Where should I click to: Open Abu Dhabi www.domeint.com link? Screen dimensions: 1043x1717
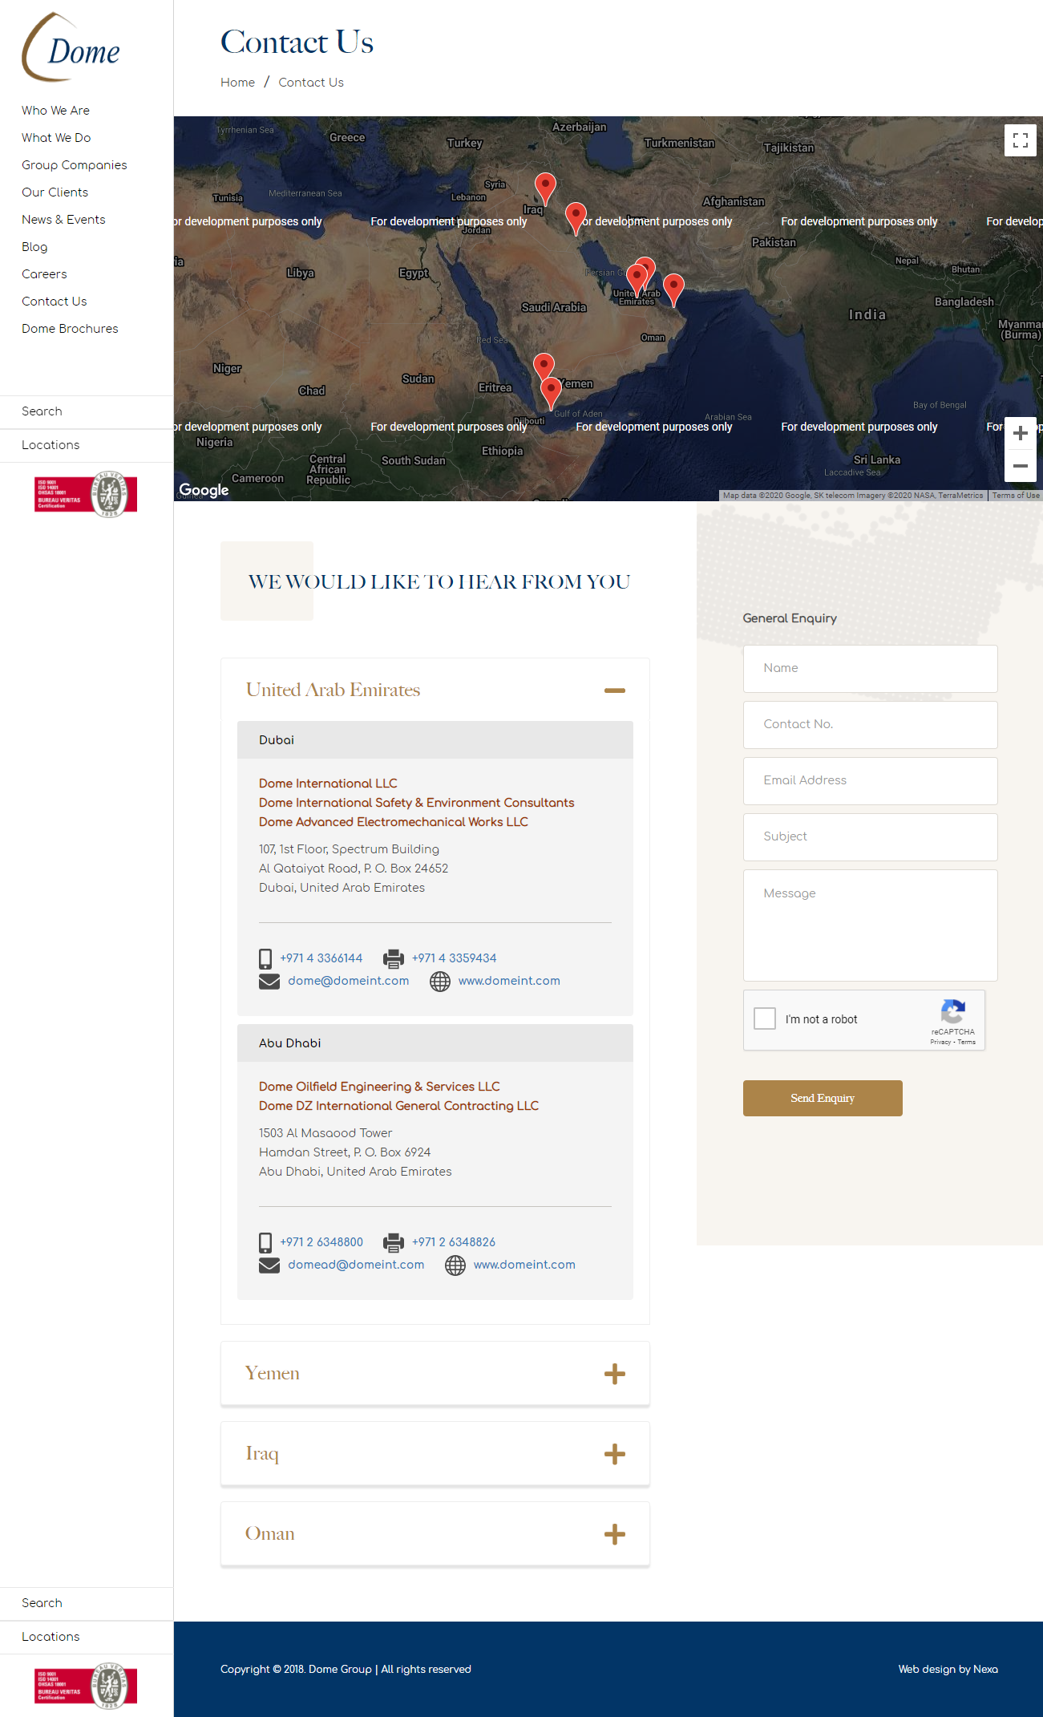coord(524,1265)
